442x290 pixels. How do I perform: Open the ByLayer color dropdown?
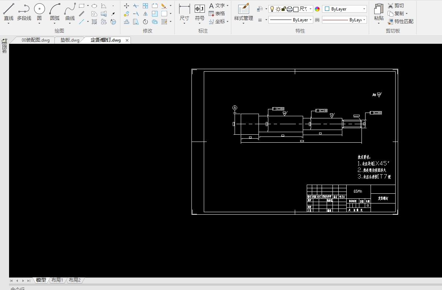click(344, 9)
